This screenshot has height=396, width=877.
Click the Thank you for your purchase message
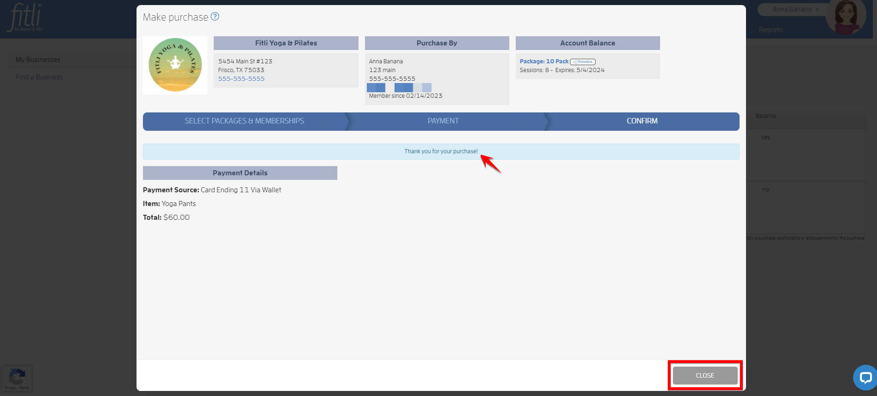441,151
